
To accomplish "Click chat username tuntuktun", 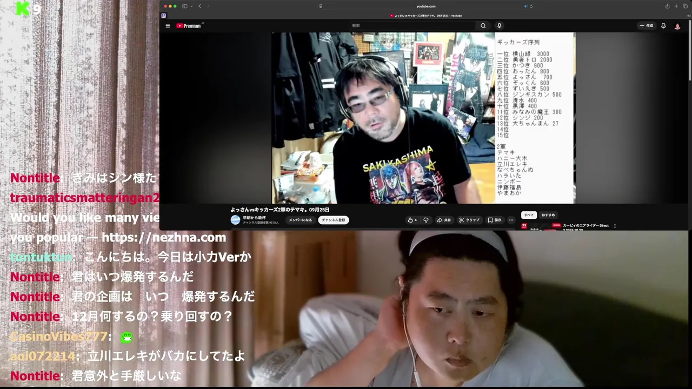I will coord(41,257).
